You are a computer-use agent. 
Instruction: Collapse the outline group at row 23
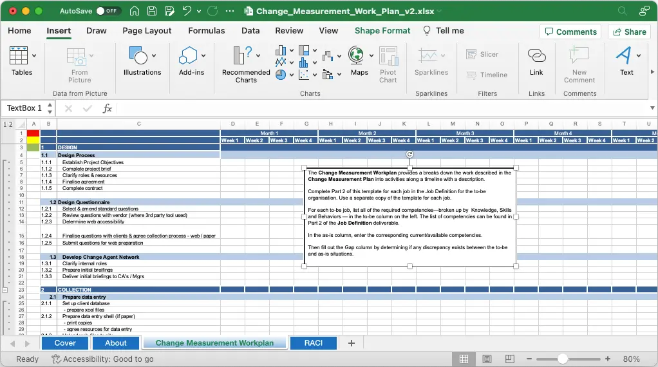pos(5,290)
